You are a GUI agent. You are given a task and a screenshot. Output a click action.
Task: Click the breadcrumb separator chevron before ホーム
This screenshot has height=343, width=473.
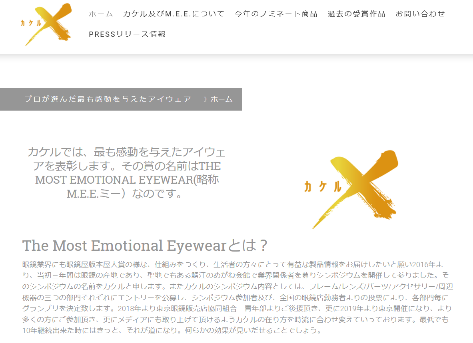pos(205,99)
